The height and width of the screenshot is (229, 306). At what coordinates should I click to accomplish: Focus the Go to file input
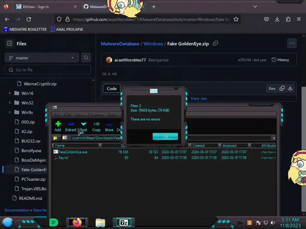[48, 70]
